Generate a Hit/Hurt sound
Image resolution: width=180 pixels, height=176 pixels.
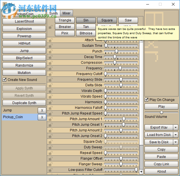(24, 43)
